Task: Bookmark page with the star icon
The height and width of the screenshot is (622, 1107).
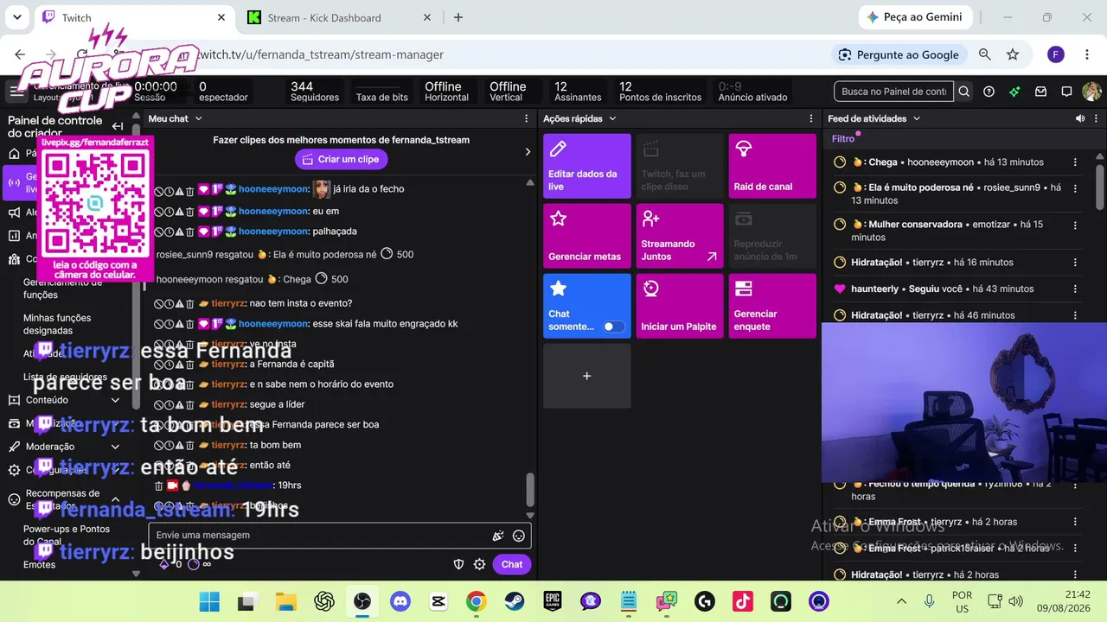Action: [1013, 54]
